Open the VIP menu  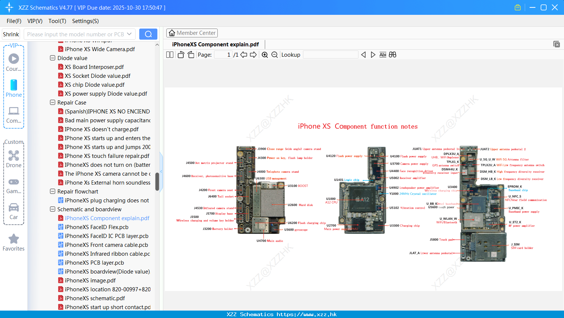coord(35,21)
